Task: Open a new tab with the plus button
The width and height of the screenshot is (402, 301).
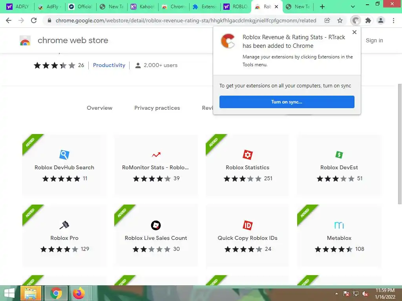Action: pyautogui.click(x=322, y=7)
